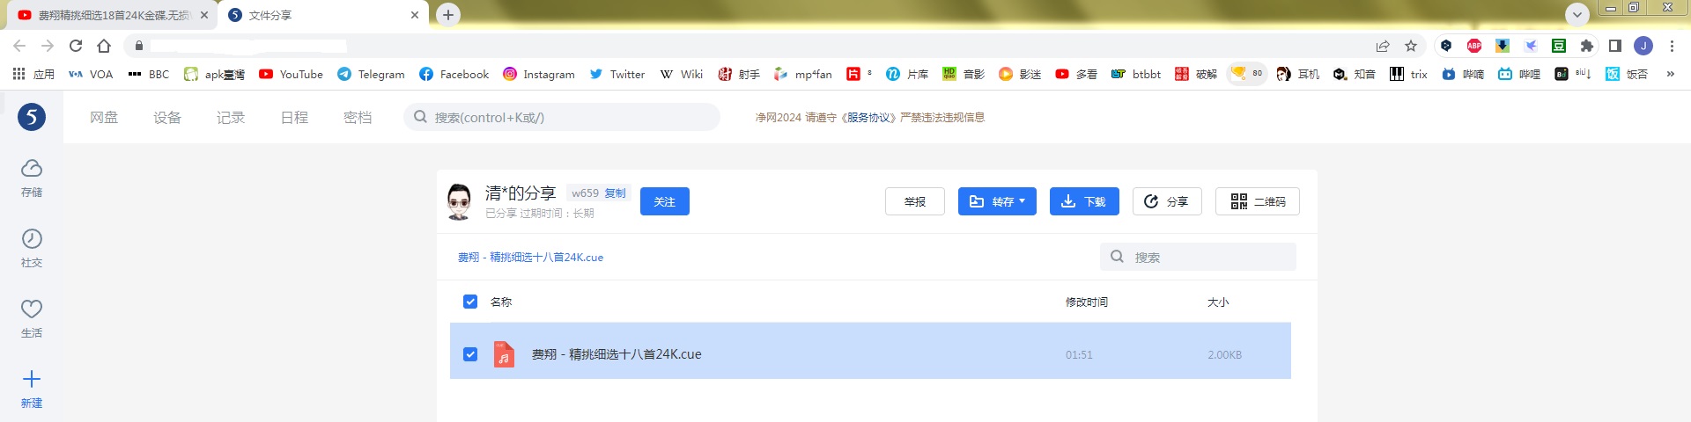
Task: Bookmark this page with star icon
Action: tap(1411, 46)
